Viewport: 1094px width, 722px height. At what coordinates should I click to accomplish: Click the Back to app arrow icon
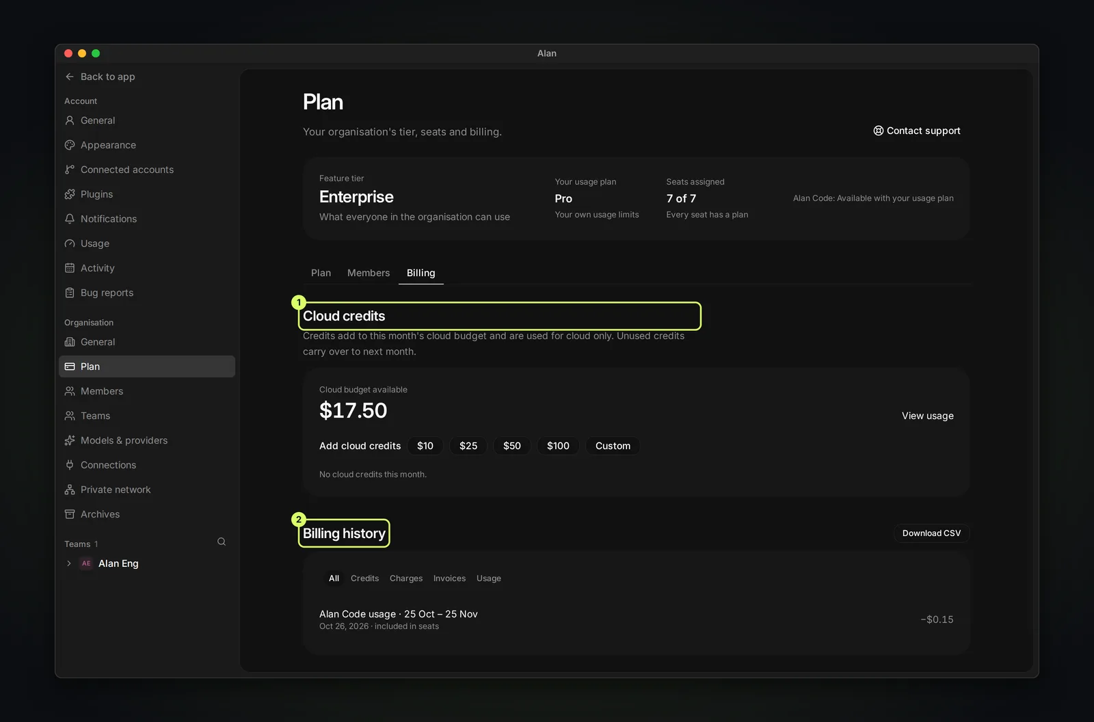pos(70,77)
